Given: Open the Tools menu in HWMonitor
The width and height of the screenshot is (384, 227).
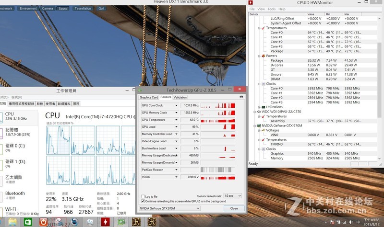Looking at the screenshot, I should click(x=272, y=9).
